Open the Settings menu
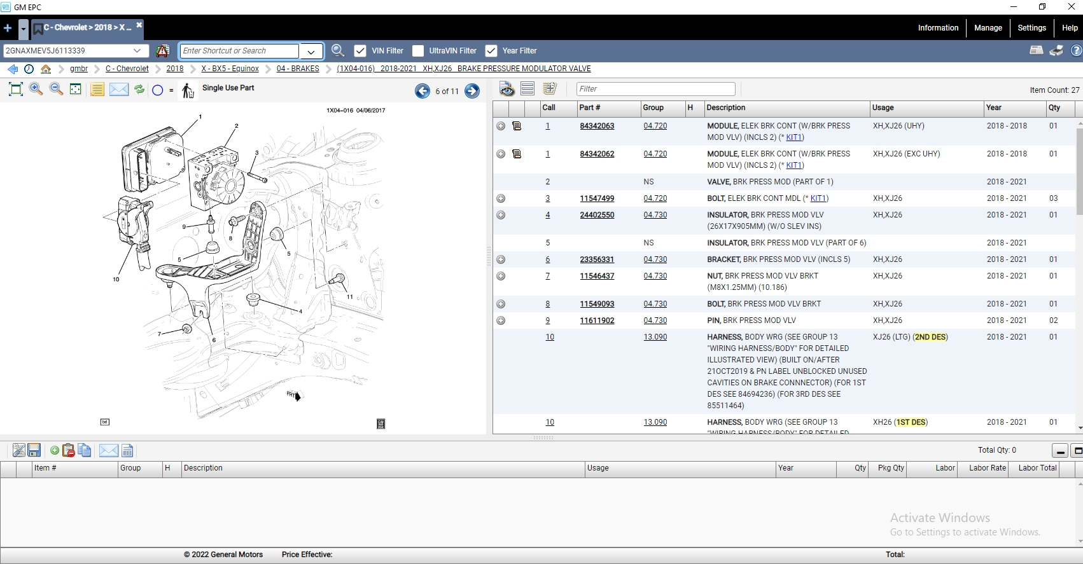 click(1031, 28)
